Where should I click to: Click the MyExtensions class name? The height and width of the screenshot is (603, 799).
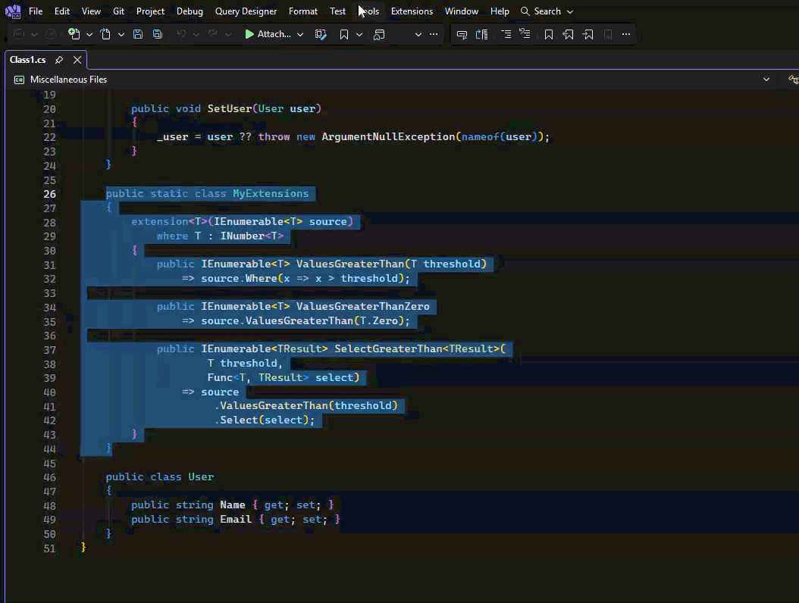point(271,193)
